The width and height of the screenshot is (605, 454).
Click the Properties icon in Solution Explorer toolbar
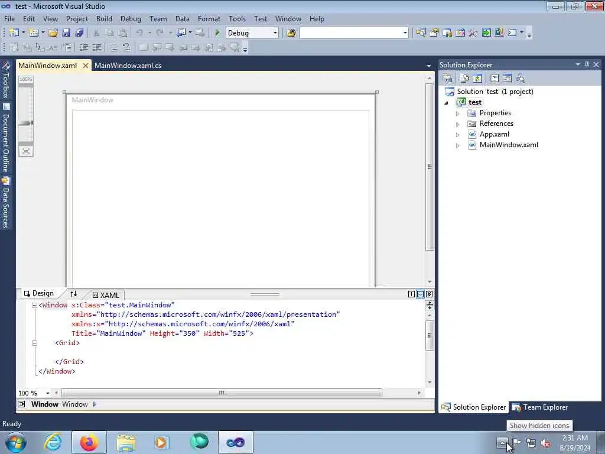click(x=448, y=79)
